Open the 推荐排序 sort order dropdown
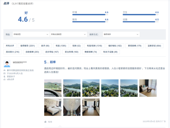The image size is (170, 128). click(x=121, y=34)
